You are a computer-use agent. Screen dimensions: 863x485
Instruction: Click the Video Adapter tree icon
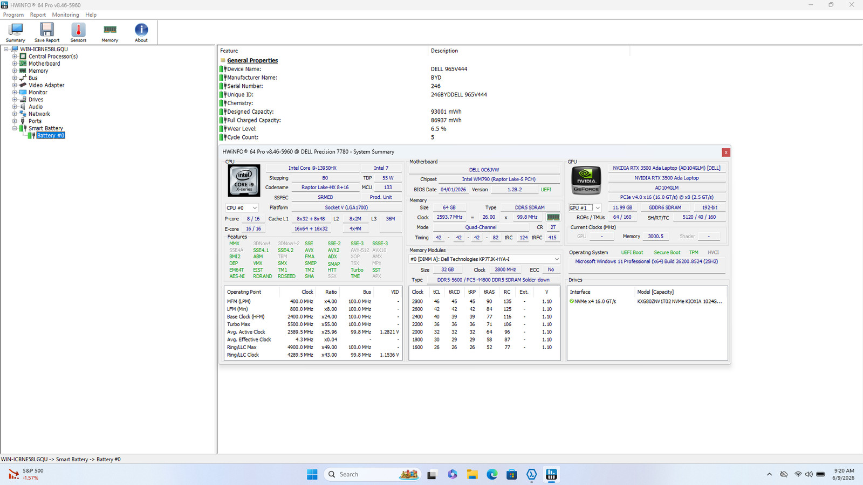[x=23, y=85]
